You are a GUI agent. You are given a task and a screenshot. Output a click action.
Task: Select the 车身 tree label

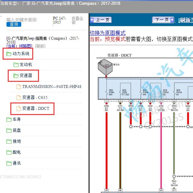click(17, 120)
